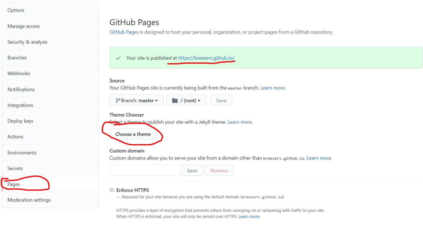Screen dimensions: 423x229
Task: Toggle the Enforce HTTPS checkbox
Action: 112,190
